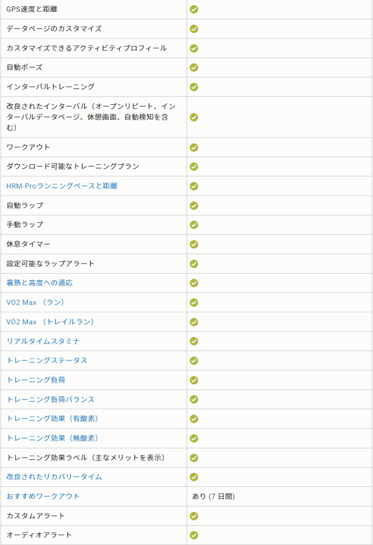Screen dimensions: 373x545
Task: Follow the VO2 Max（トレイルラン）link
Action: coord(50,321)
